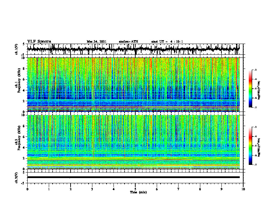Viewport: 274px width, 212px height.
Task: Click the "Time (min)" x-axis label
Action: point(138,192)
